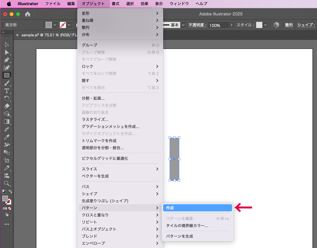
Task: Click the Swap Fill and Stroke arrow
Action: [10, 191]
